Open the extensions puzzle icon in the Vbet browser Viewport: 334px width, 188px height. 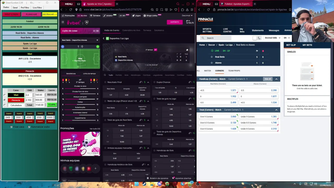point(182,10)
